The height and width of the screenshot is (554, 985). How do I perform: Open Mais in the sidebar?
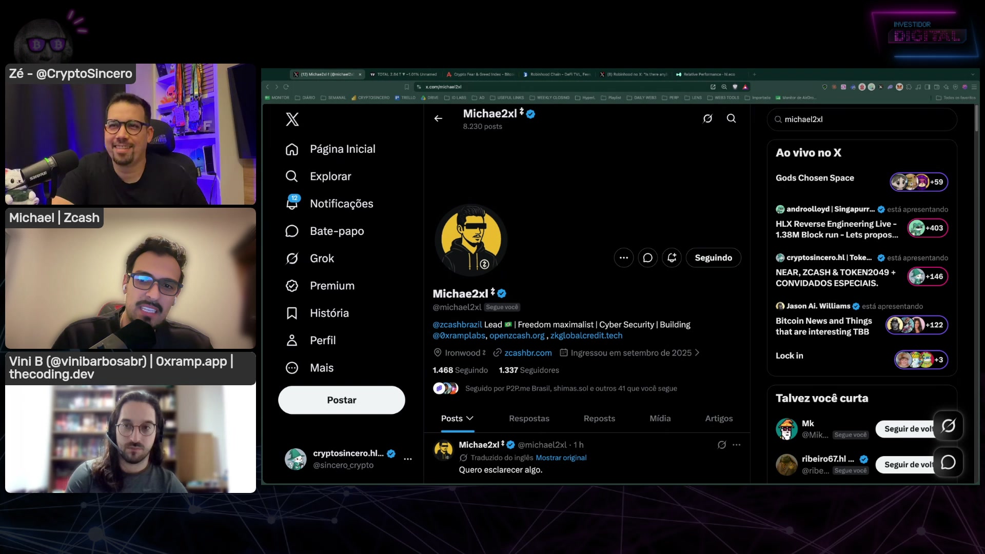pos(309,368)
